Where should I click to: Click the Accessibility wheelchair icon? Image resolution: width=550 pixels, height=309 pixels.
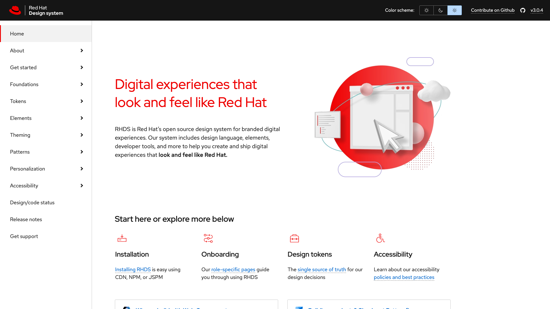380,238
